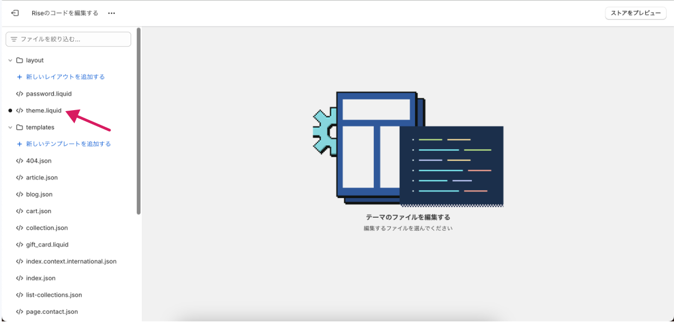The width and height of the screenshot is (674, 323).
Task: Collapse the templates folder chevron
Action: pos(10,127)
